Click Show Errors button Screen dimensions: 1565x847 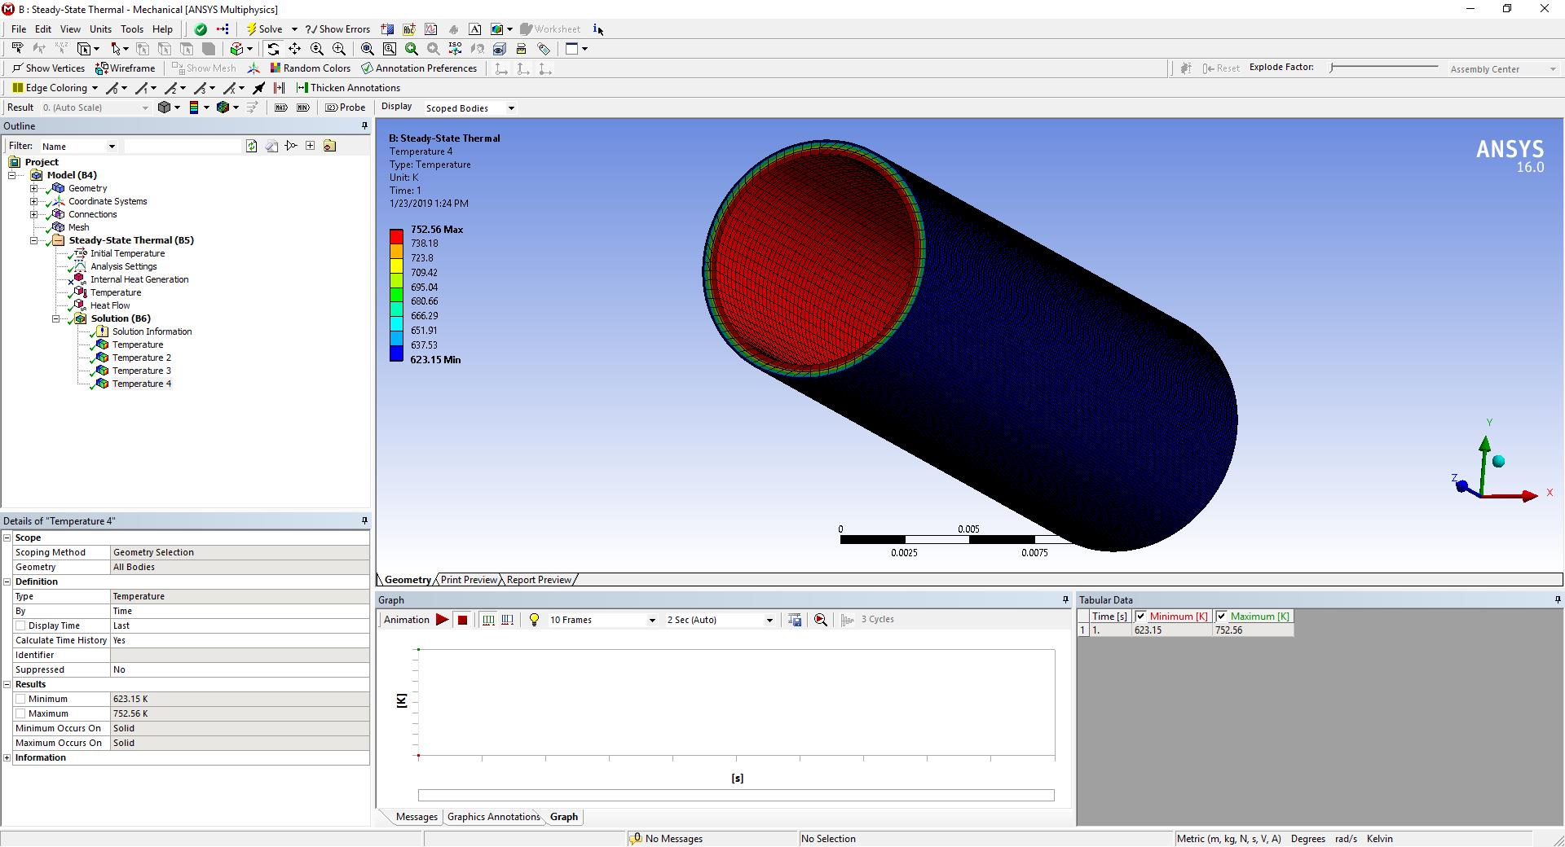click(337, 29)
